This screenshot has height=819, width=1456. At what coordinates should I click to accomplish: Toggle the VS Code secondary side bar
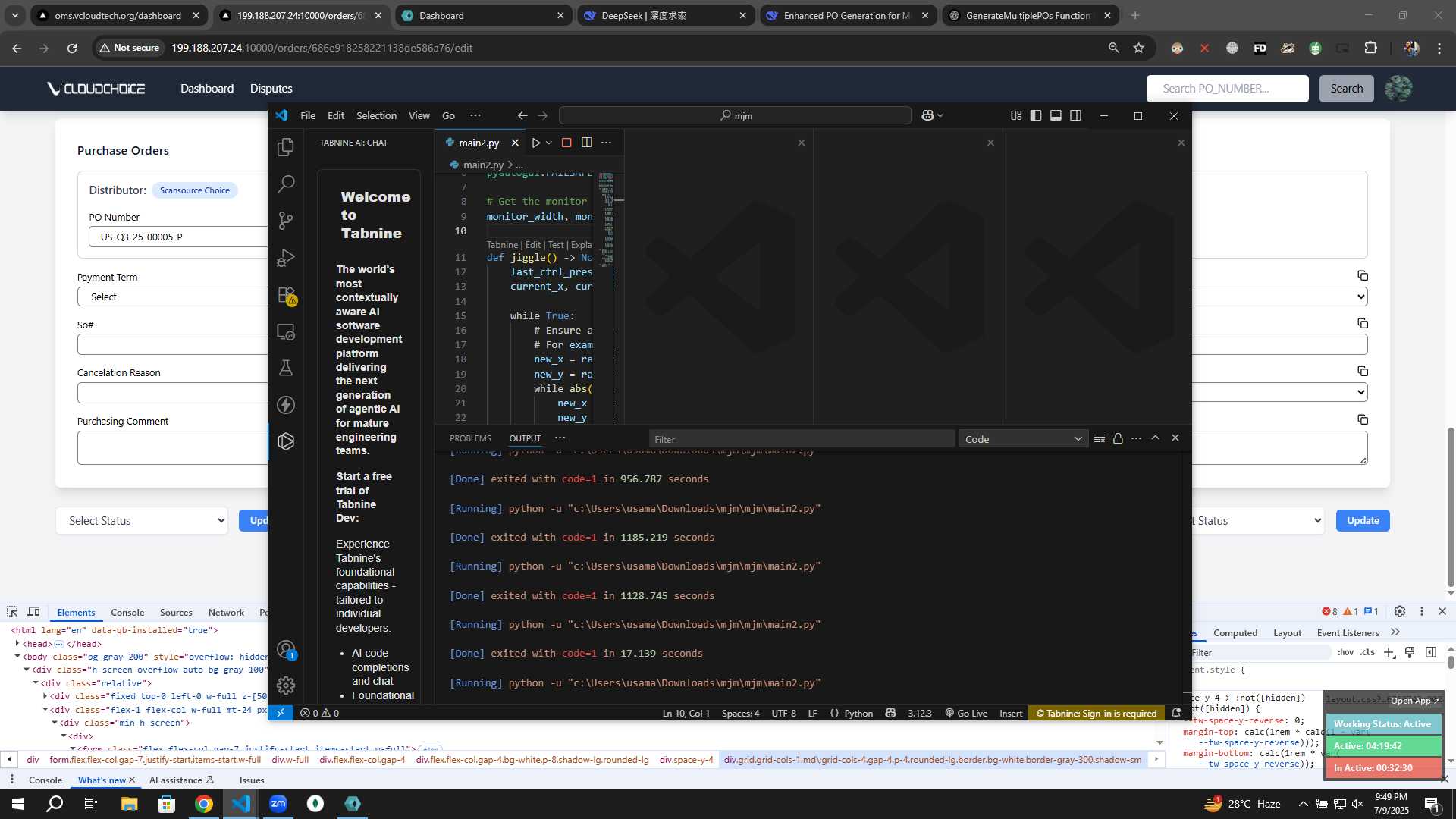pyautogui.click(x=1075, y=115)
